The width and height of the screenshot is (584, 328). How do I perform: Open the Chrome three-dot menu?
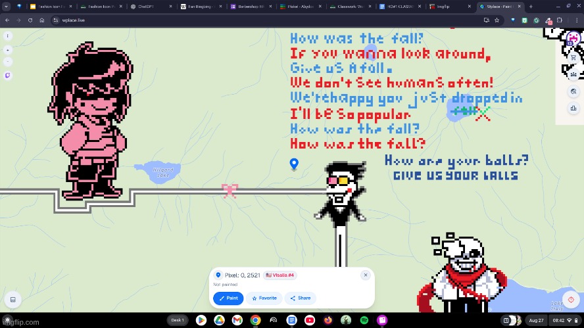click(577, 20)
